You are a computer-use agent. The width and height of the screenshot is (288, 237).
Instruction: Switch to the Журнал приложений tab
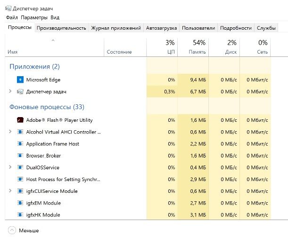(116, 28)
